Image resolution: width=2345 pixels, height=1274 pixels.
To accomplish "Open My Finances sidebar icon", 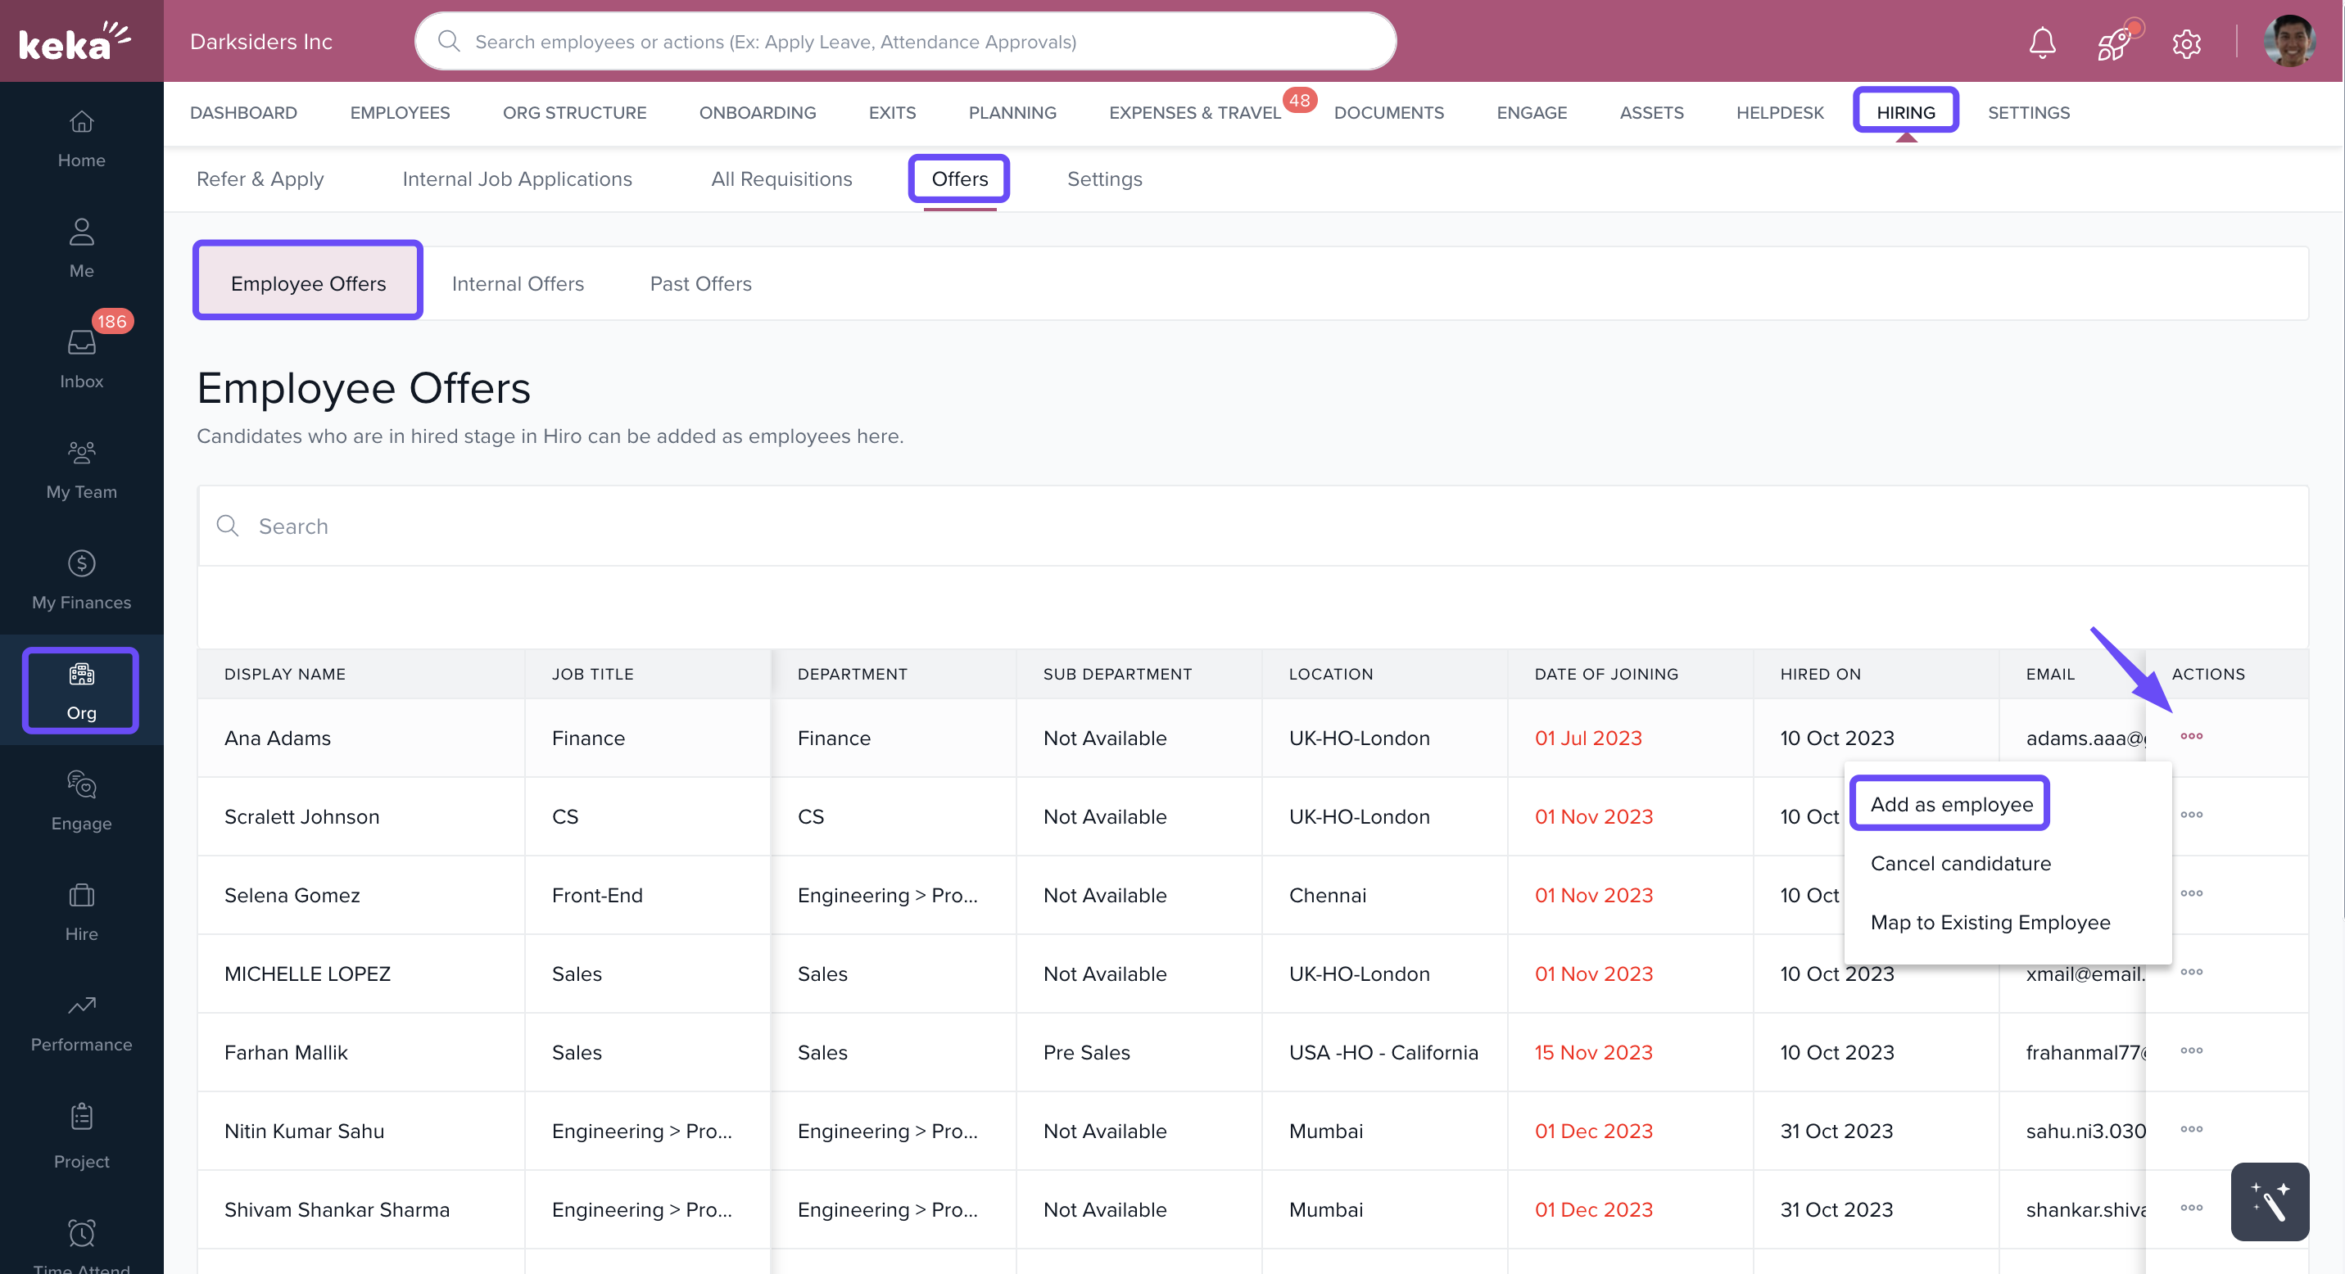I will point(81,580).
